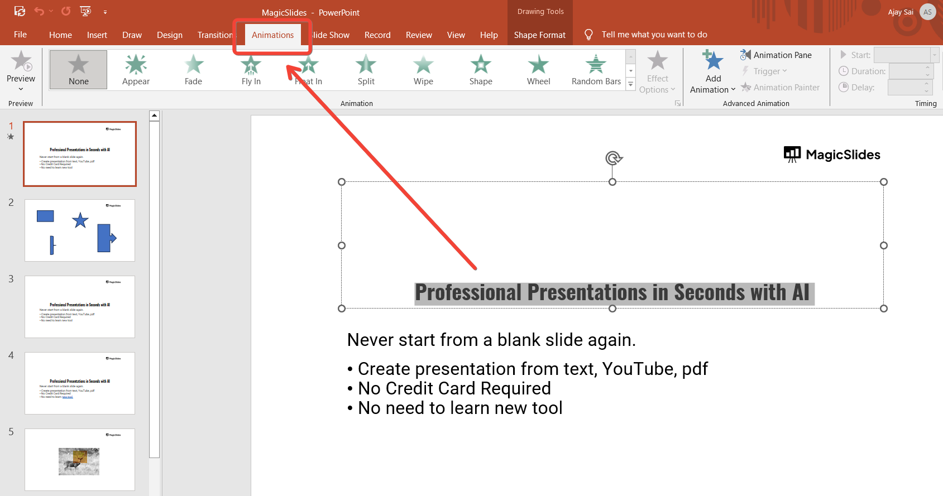The height and width of the screenshot is (496, 943).
Task: Open the Add Animation dropdown
Action: tap(713, 84)
